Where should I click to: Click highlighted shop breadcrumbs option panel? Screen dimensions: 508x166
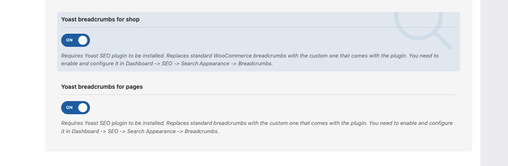(258, 41)
